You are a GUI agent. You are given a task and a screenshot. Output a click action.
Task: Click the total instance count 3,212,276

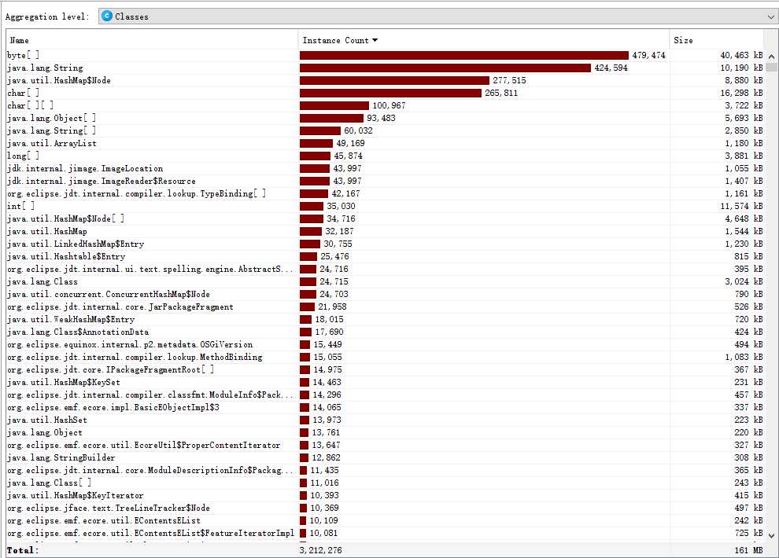pyautogui.click(x=320, y=549)
